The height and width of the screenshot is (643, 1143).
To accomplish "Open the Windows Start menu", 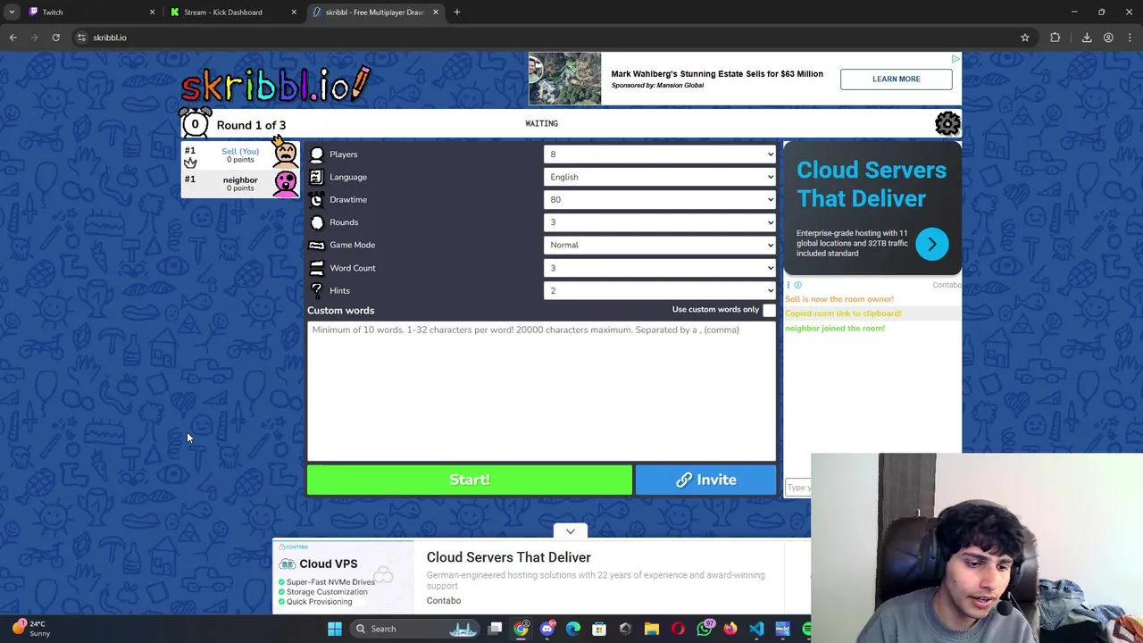I will coord(335,629).
